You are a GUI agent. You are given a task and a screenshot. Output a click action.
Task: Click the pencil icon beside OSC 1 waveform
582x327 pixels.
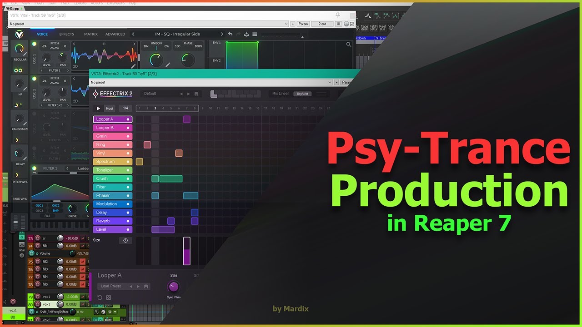click(133, 66)
